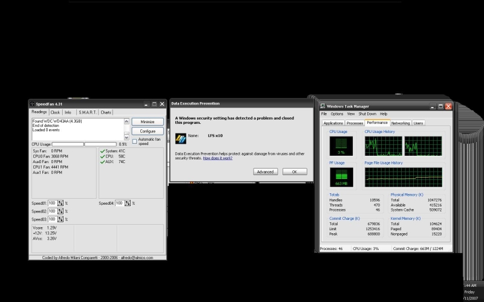
Task: Open the 'How does it work?' link
Action: click(x=218, y=158)
